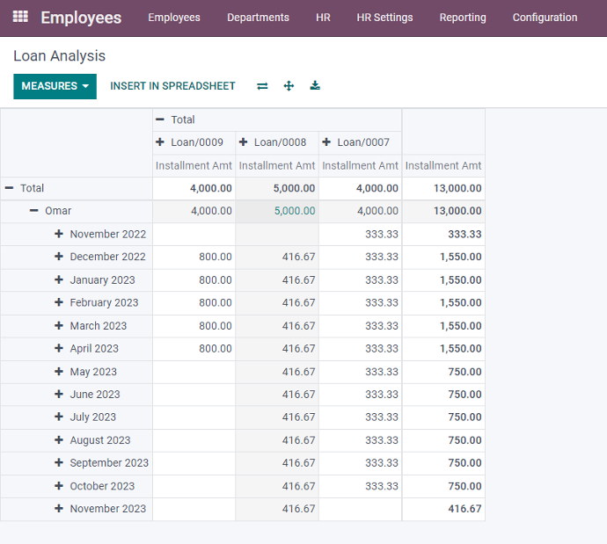607x544 pixels.
Task: Open the apps grid menu icon
Action: tap(20, 18)
